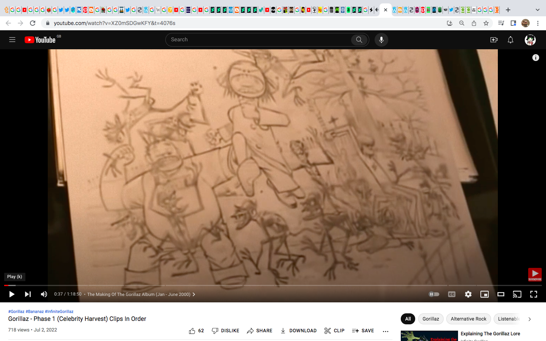This screenshot has height=341, width=546.
Task: Go to the YouTube home logo
Action: click(x=40, y=40)
